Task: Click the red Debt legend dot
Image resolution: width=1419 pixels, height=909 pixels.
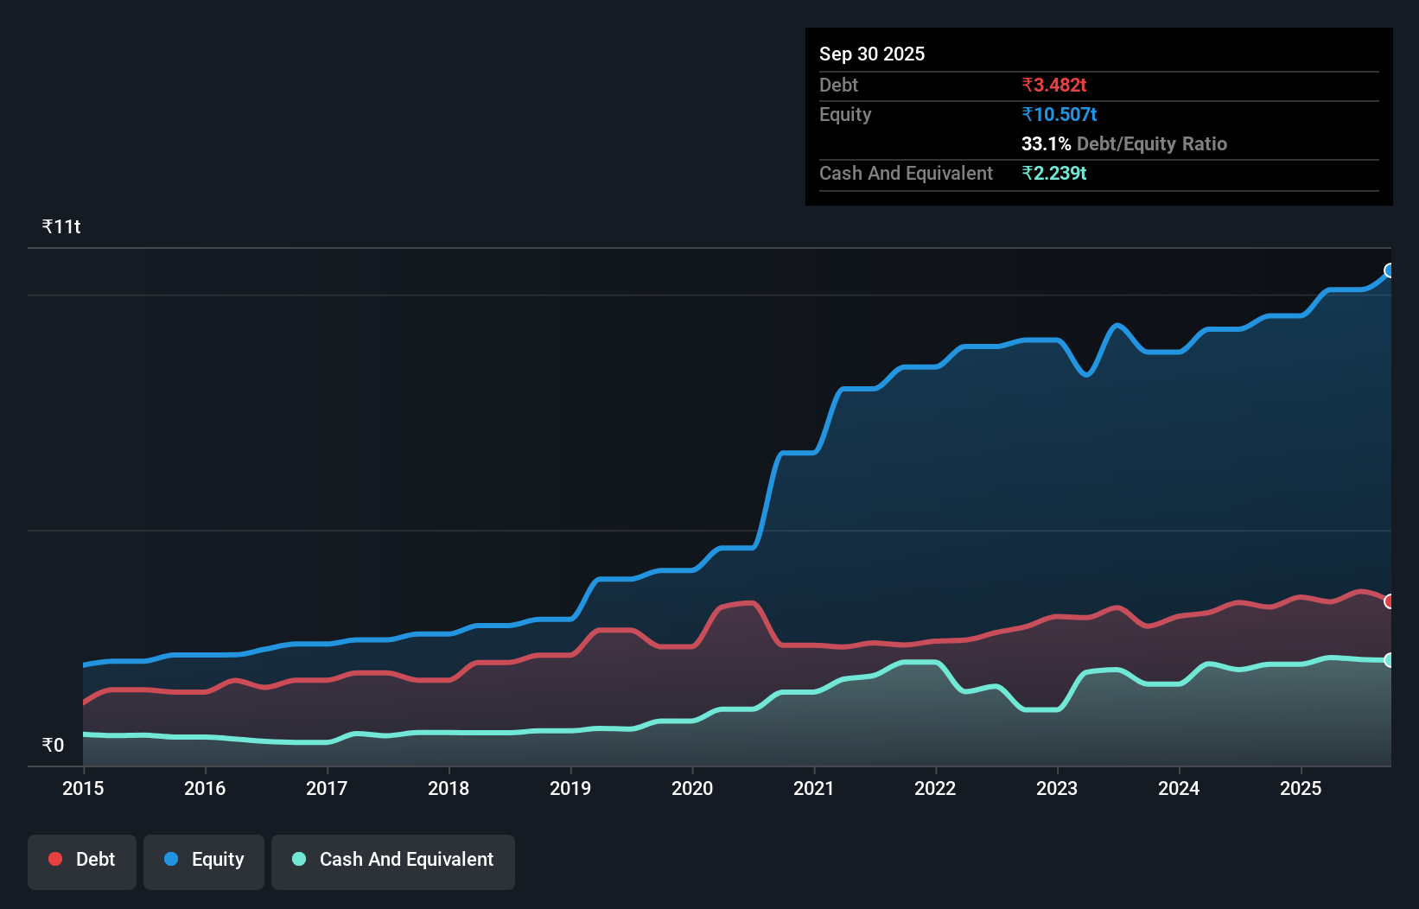Action: (54, 859)
